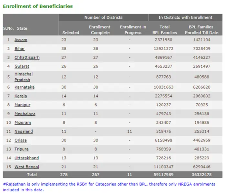The height and width of the screenshot is (193, 226).
Task: Open Chhattisgarh enrollment details link
Action: coord(27,58)
